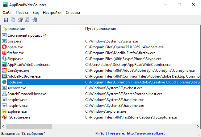Click the icon beside csrss.exe
Image resolution: width=201 pixels, height=137 pixels.
click(x=4, y=41)
